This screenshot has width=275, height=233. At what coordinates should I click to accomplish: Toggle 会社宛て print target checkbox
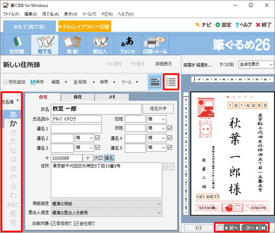[76, 224]
